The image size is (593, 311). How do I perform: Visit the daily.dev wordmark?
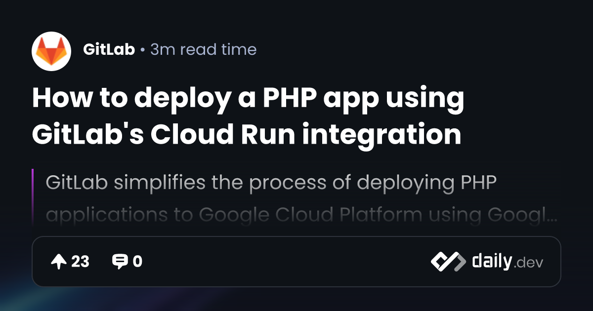[x=508, y=262]
